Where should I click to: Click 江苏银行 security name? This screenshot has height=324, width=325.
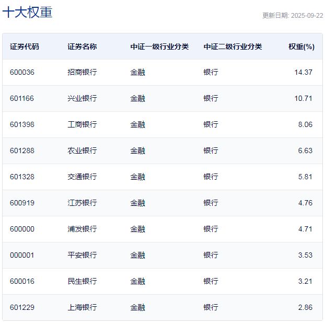82,203
